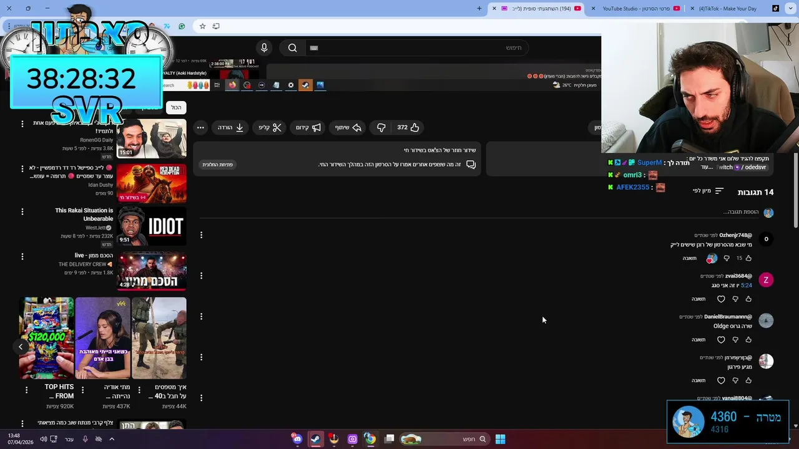Switch to TikTok - Make Your Day tab
The height and width of the screenshot is (449, 799).
click(x=735, y=8)
